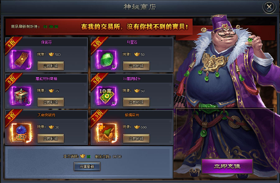Buy 保底符 with its 立即秒殺 button
Viewport: 280px width, 183px height.
[x=51, y=66]
